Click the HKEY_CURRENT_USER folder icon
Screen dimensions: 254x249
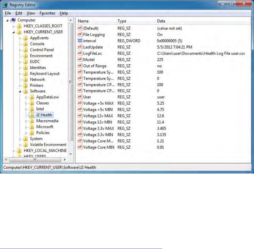click(19, 32)
